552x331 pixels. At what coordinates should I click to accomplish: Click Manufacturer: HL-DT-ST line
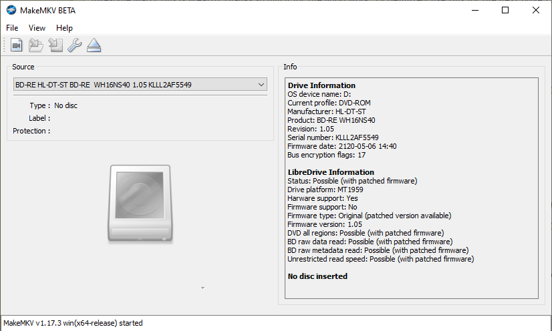point(327,111)
